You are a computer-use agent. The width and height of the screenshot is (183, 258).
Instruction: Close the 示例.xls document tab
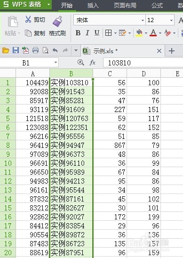point(159,51)
